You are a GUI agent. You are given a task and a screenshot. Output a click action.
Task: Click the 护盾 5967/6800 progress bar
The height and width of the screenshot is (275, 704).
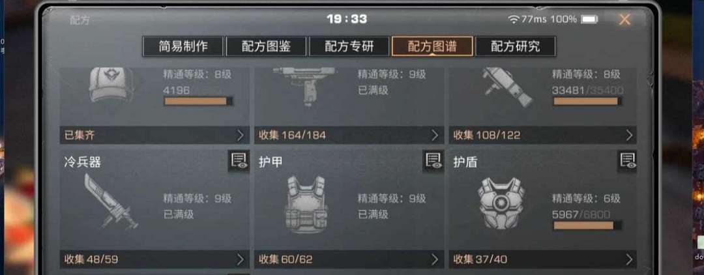[588, 225]
